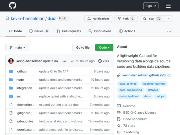Click the Notifications button

click(x=98, y=19)
